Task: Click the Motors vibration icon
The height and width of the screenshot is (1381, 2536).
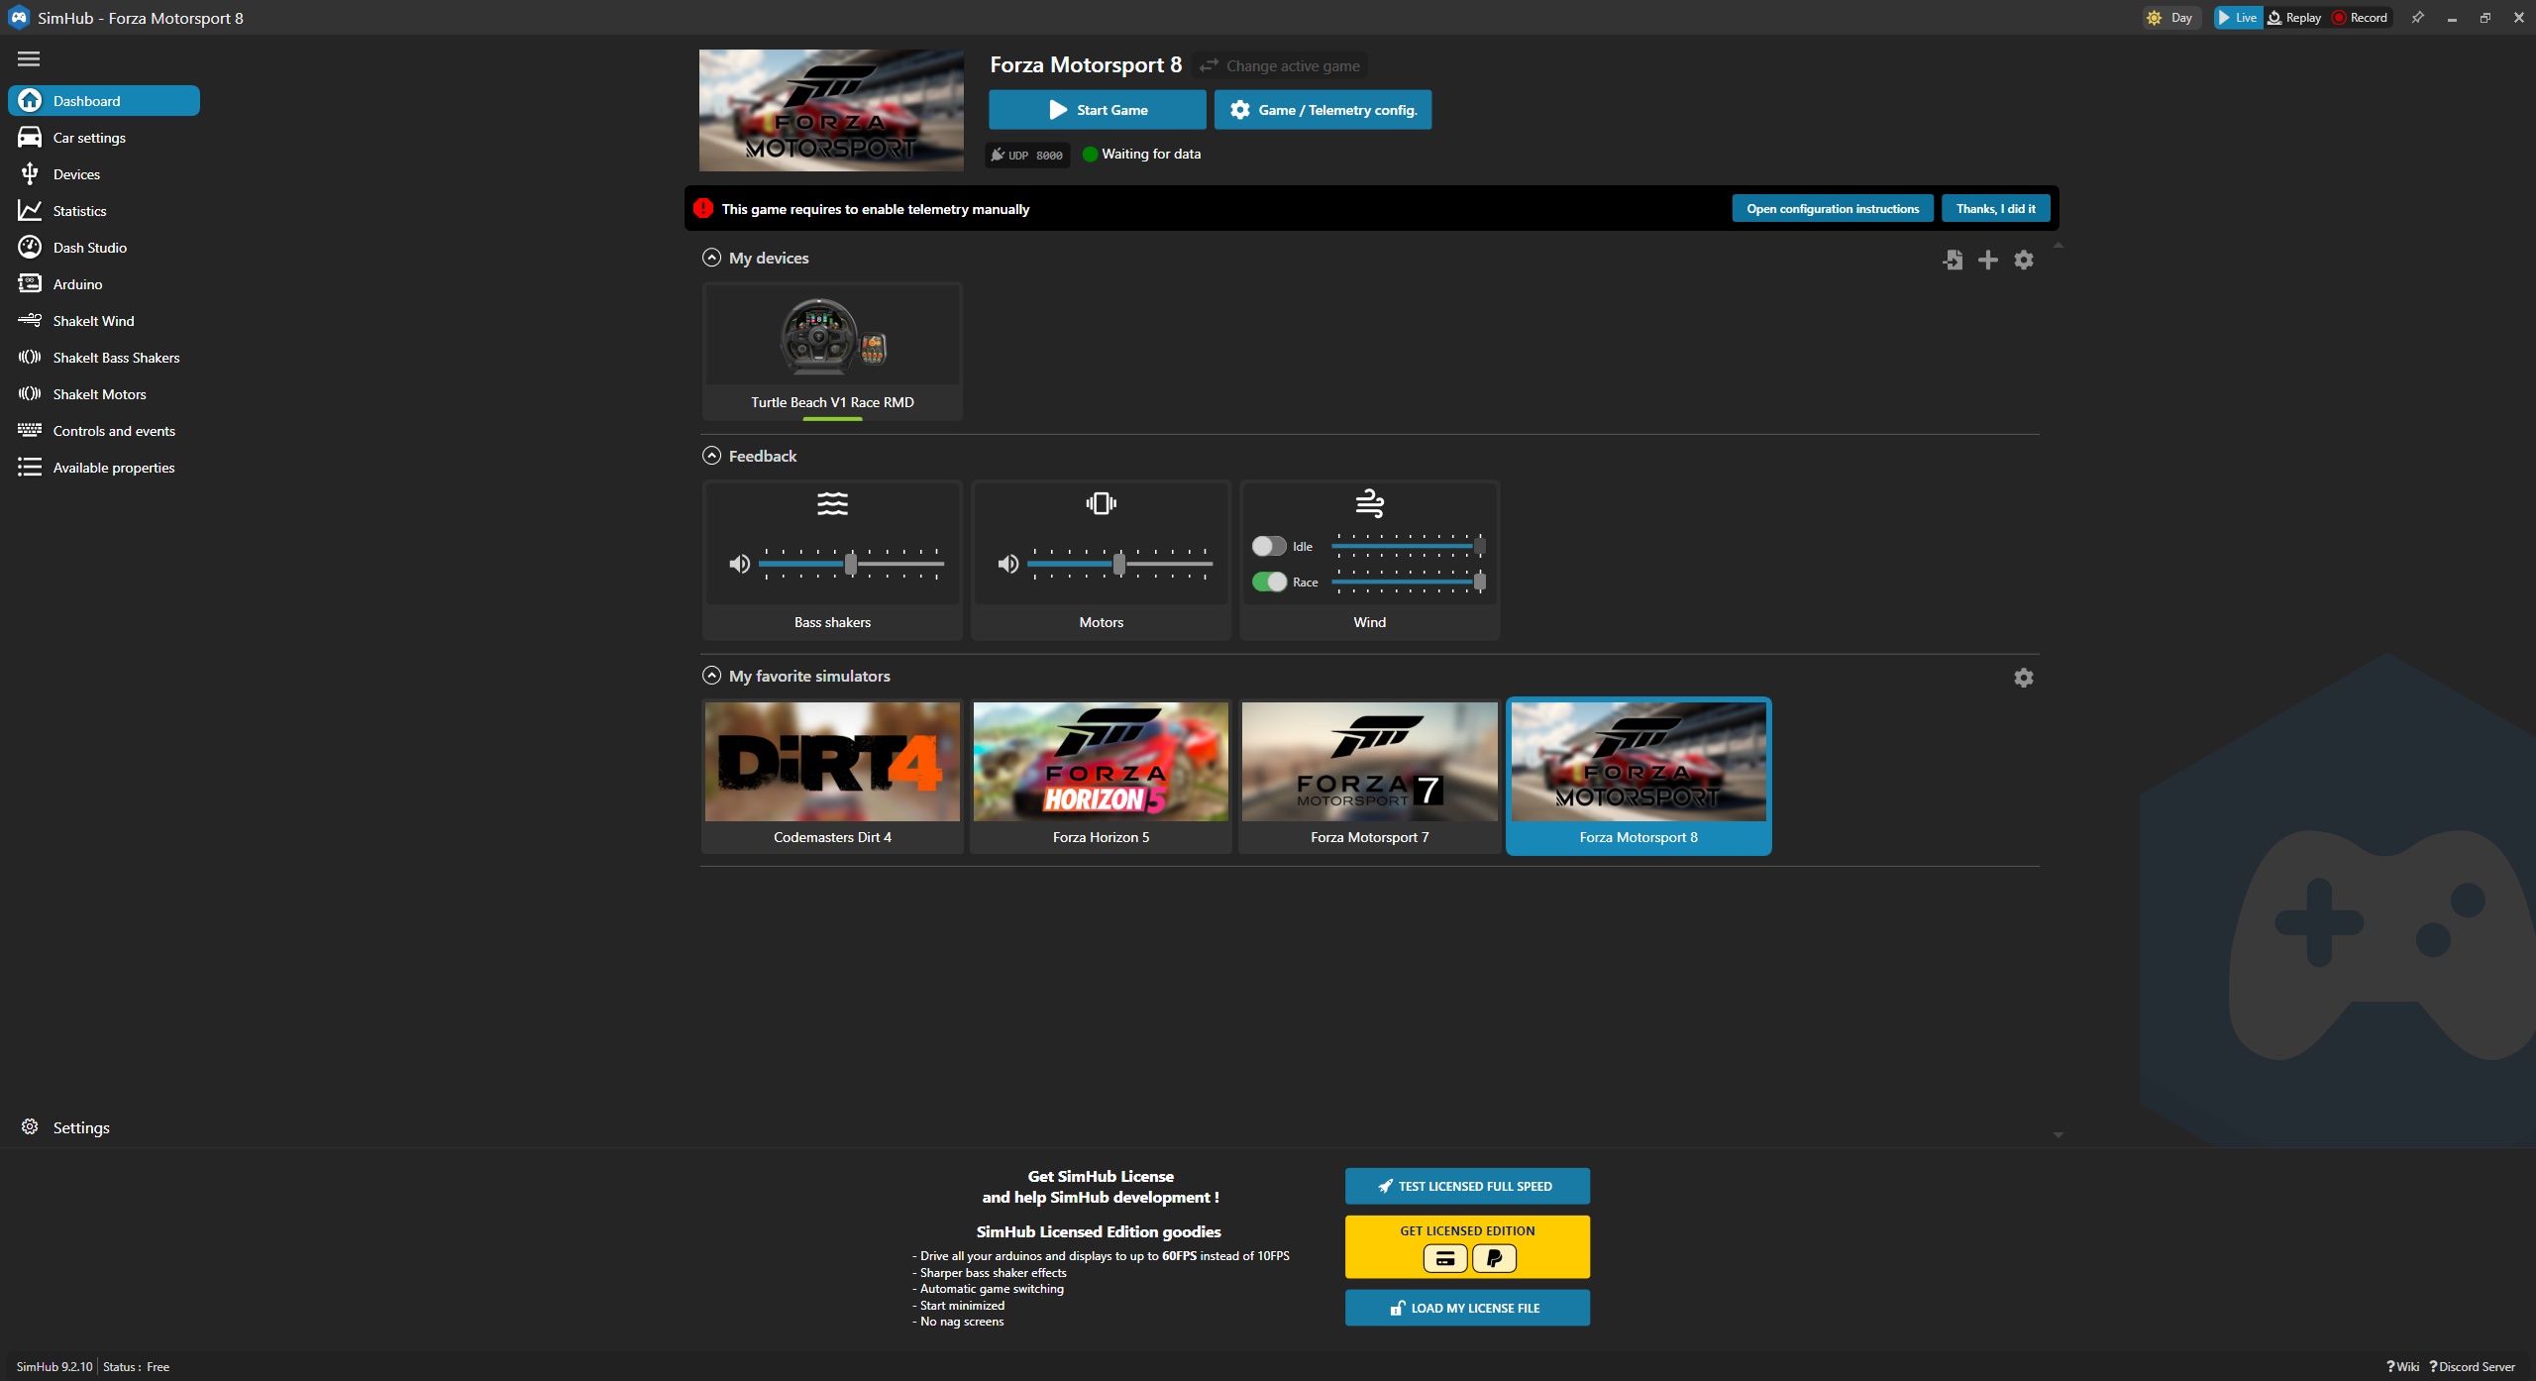Action: coord(1101,503)
